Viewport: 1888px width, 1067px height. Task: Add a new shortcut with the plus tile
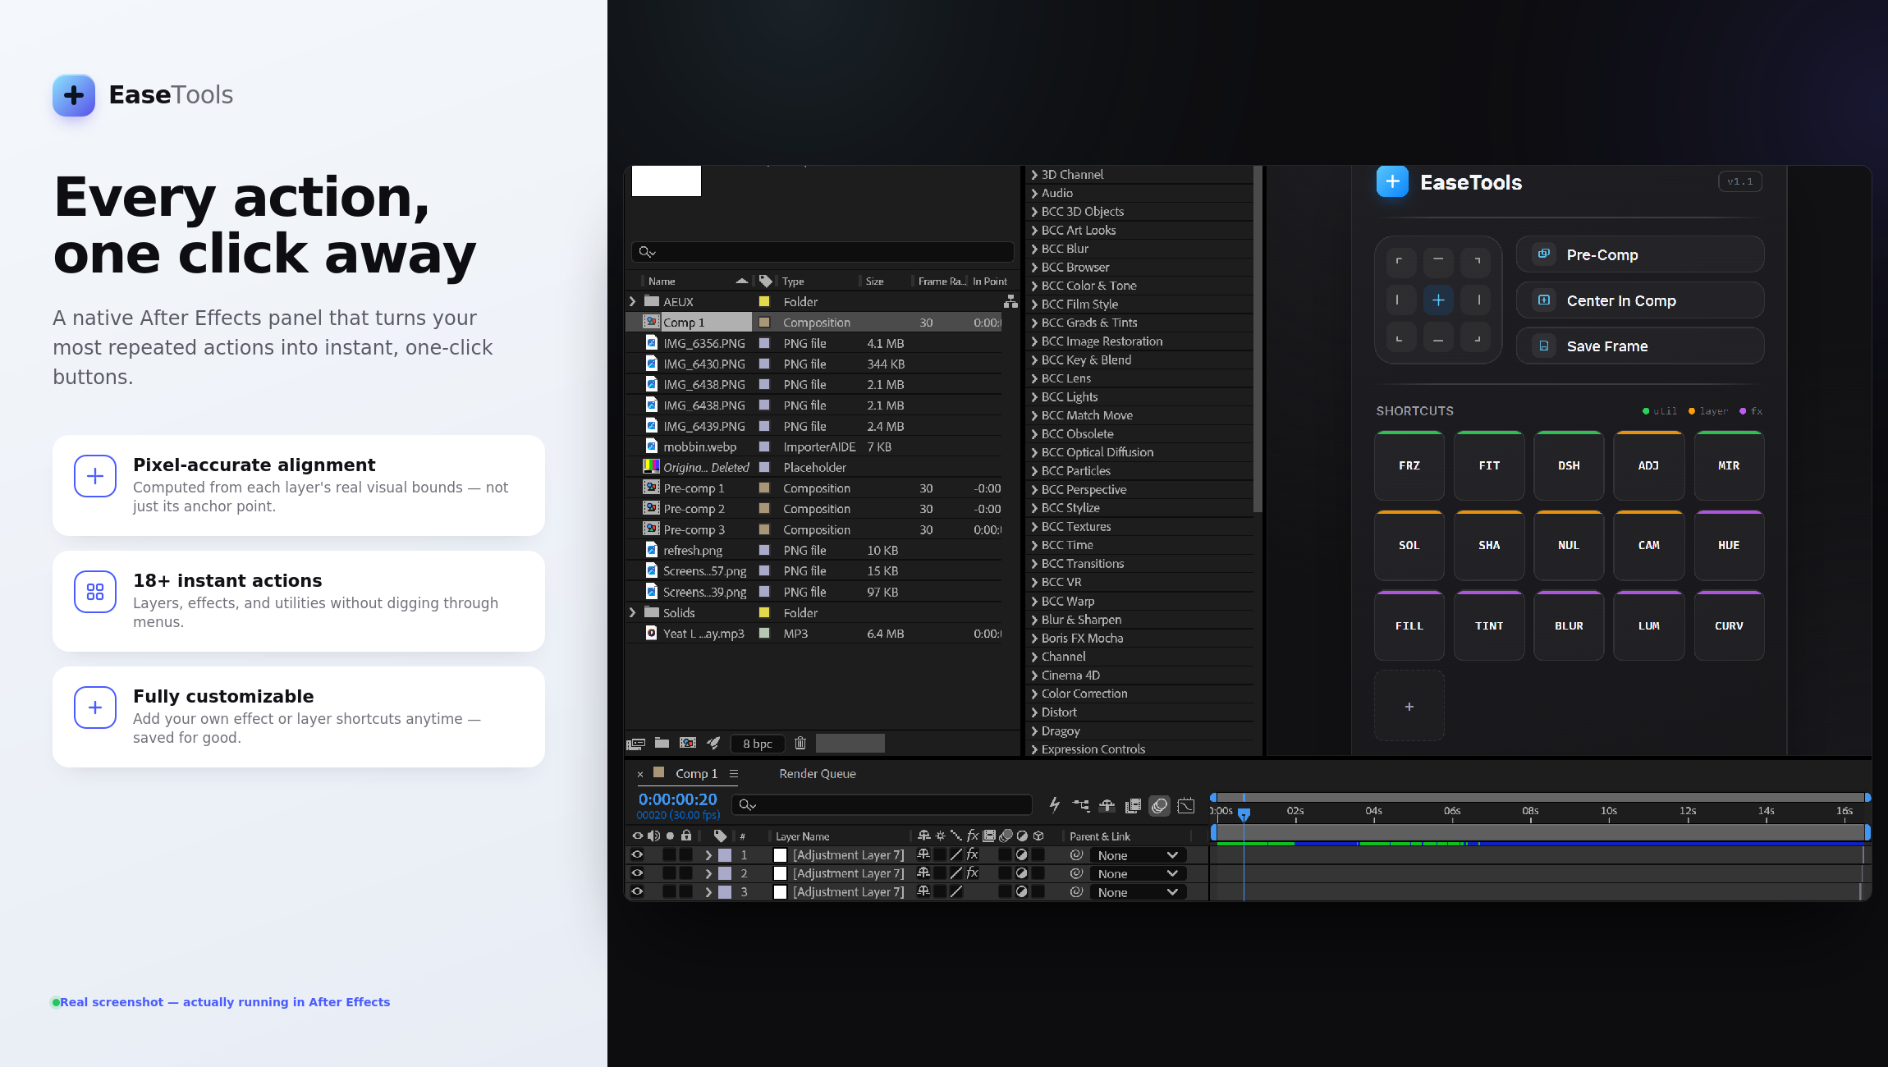tap(1409, 706)
